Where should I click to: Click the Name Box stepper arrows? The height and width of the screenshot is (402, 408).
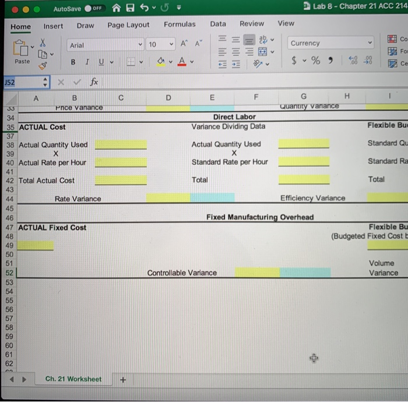tap(45, 82)
